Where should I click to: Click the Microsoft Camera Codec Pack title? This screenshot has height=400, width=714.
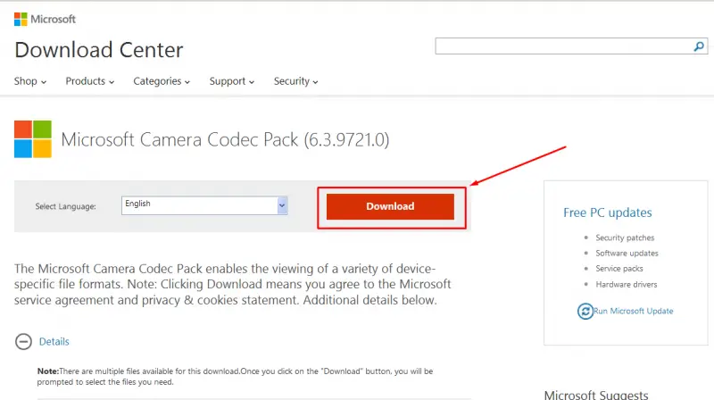pos(225,140)
